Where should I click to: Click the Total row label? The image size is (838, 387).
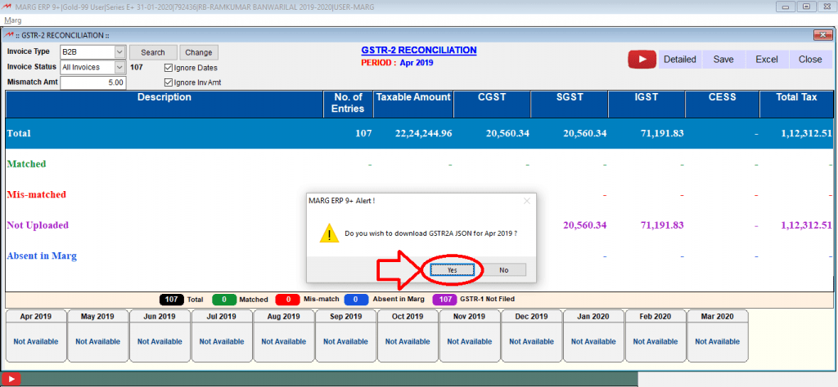(x=19, y=133)
